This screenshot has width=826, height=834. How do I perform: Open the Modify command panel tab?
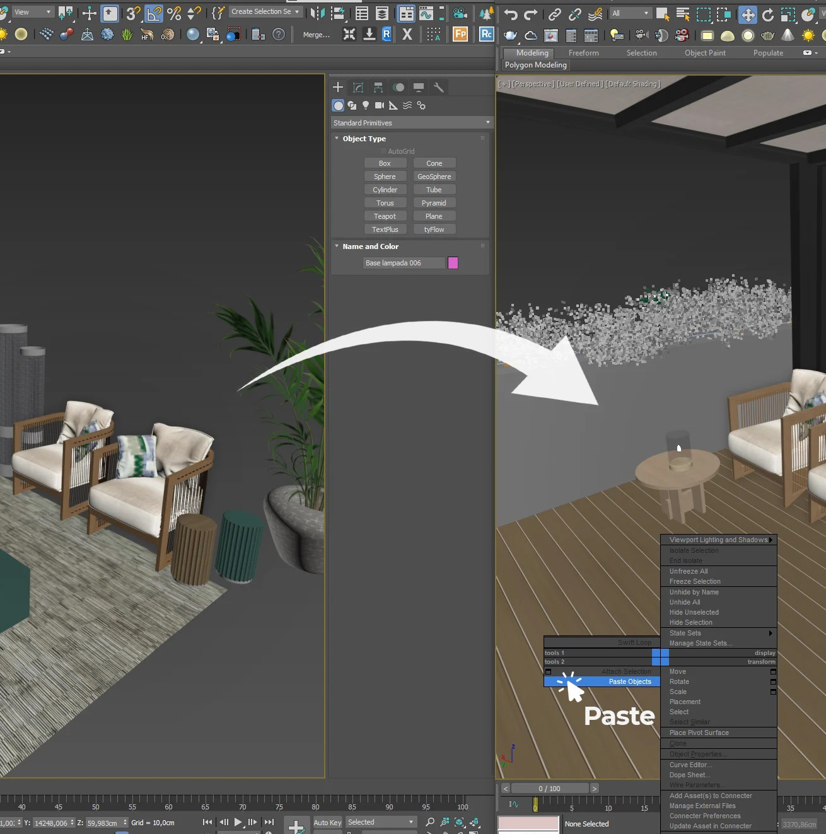(358, 88)
